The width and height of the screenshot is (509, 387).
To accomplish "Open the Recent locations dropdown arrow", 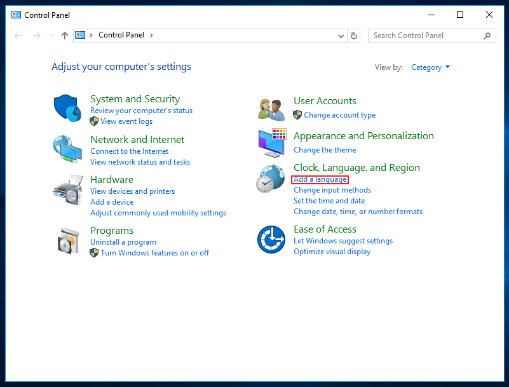I will [x=51, y=36].
